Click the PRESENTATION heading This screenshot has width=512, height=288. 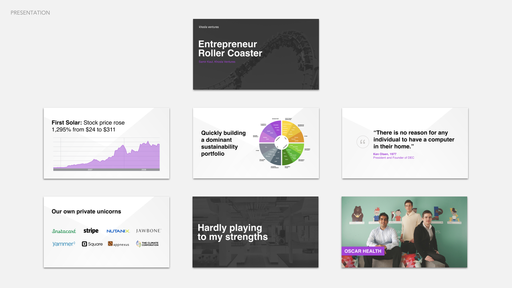coord(30,13)
